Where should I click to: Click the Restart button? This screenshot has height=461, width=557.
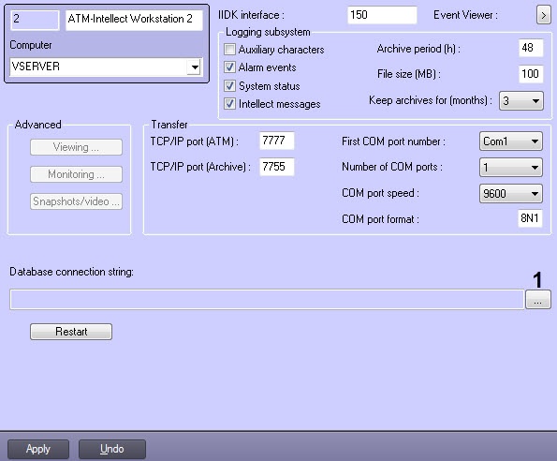[71, 332]
